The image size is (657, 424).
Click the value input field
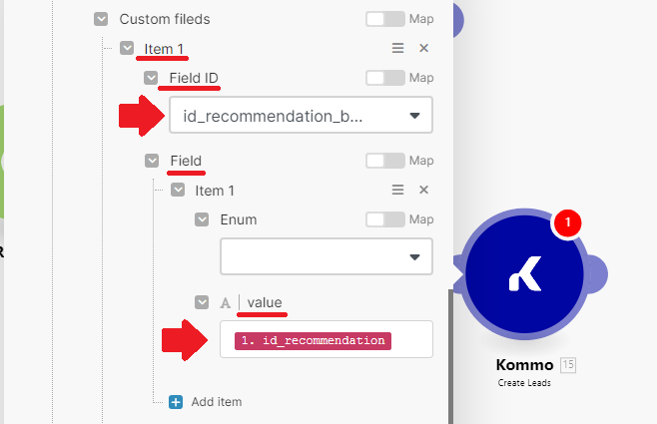[327, 339]
